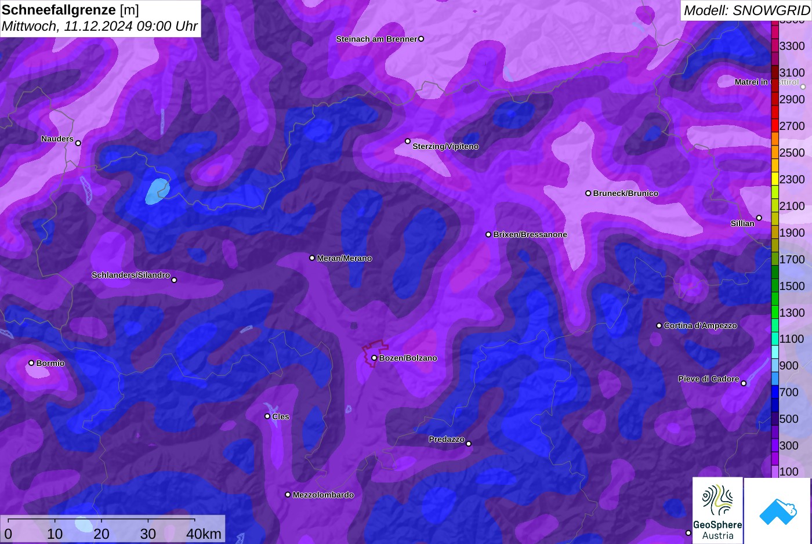Click the Matrei in Osttirol location dot
This screenshot has width=812, height=544.
(x=803, y=87)
